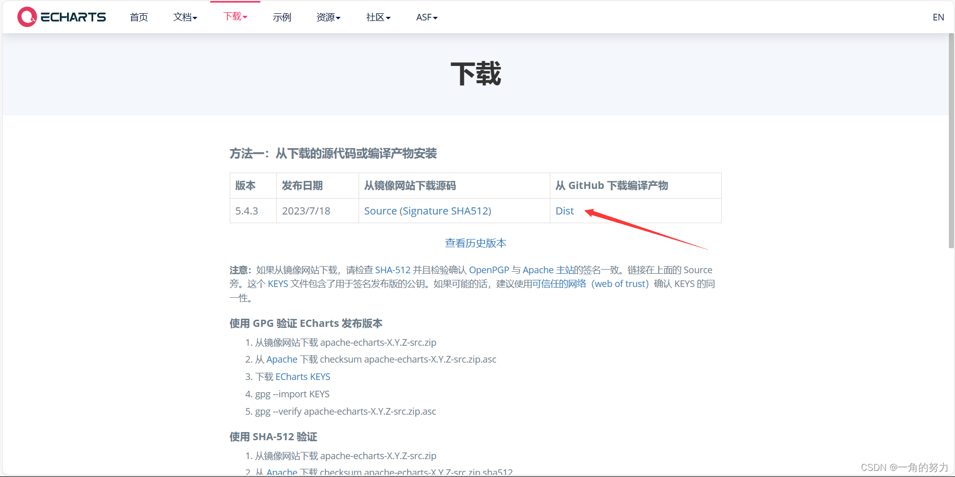Viewport: 955px width, 477px height.
Task: Select the 示例 navigation item
Action: pyautogui.click(x=282, y=17)
